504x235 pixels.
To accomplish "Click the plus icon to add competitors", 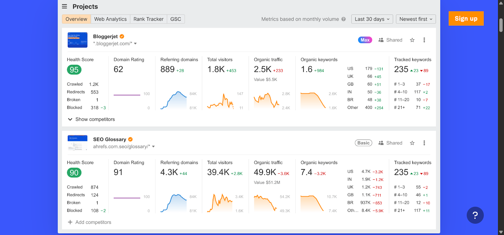I will point(70,222).
